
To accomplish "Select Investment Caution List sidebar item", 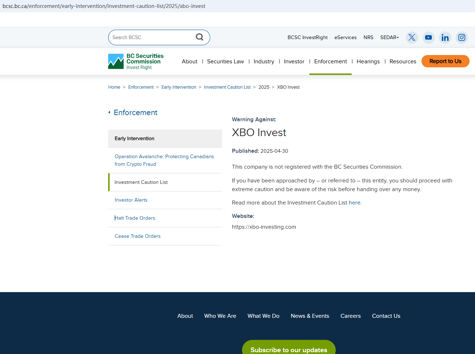I will pyautogui.click(x=165, y=182).
